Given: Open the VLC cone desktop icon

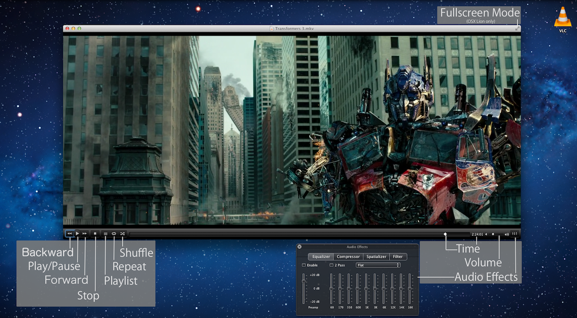Looking at the screenshot, I should click(562, 19).
